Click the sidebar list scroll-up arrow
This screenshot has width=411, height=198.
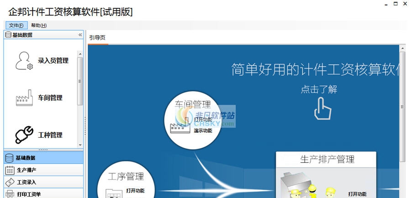point(80,54)
